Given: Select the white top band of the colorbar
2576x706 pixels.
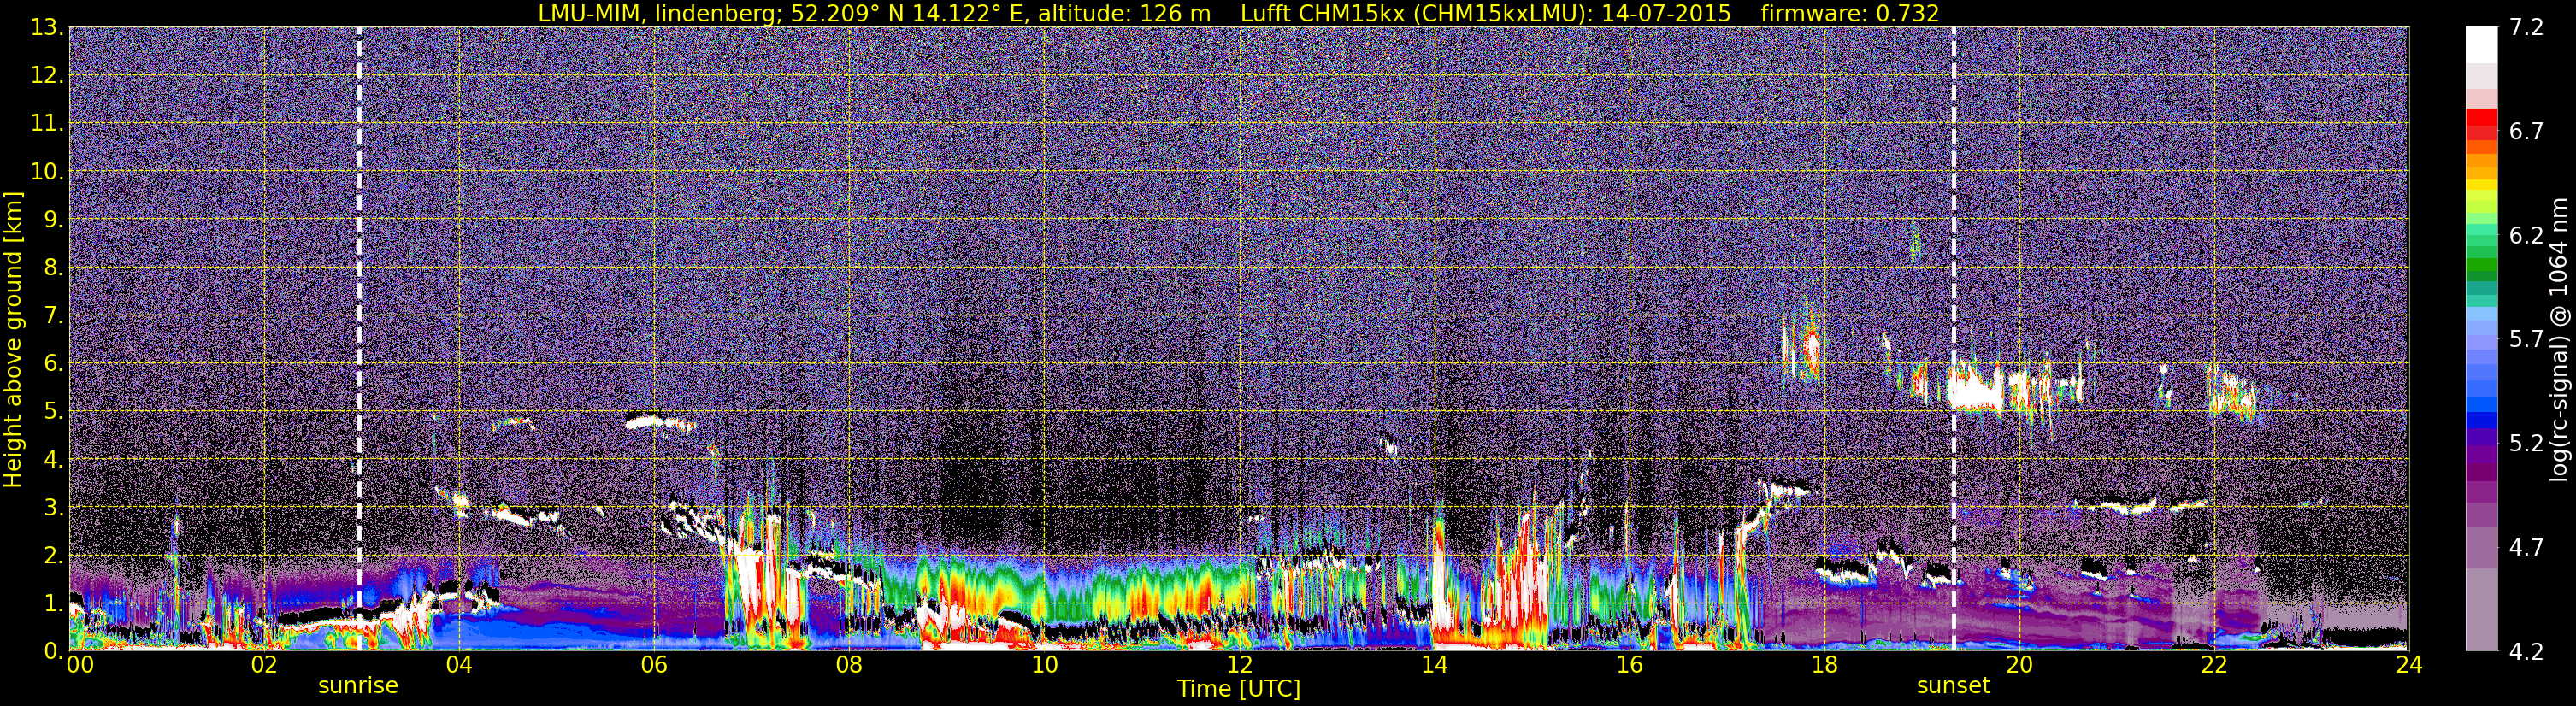Looking at the screenshot, I should (2481, 45).
